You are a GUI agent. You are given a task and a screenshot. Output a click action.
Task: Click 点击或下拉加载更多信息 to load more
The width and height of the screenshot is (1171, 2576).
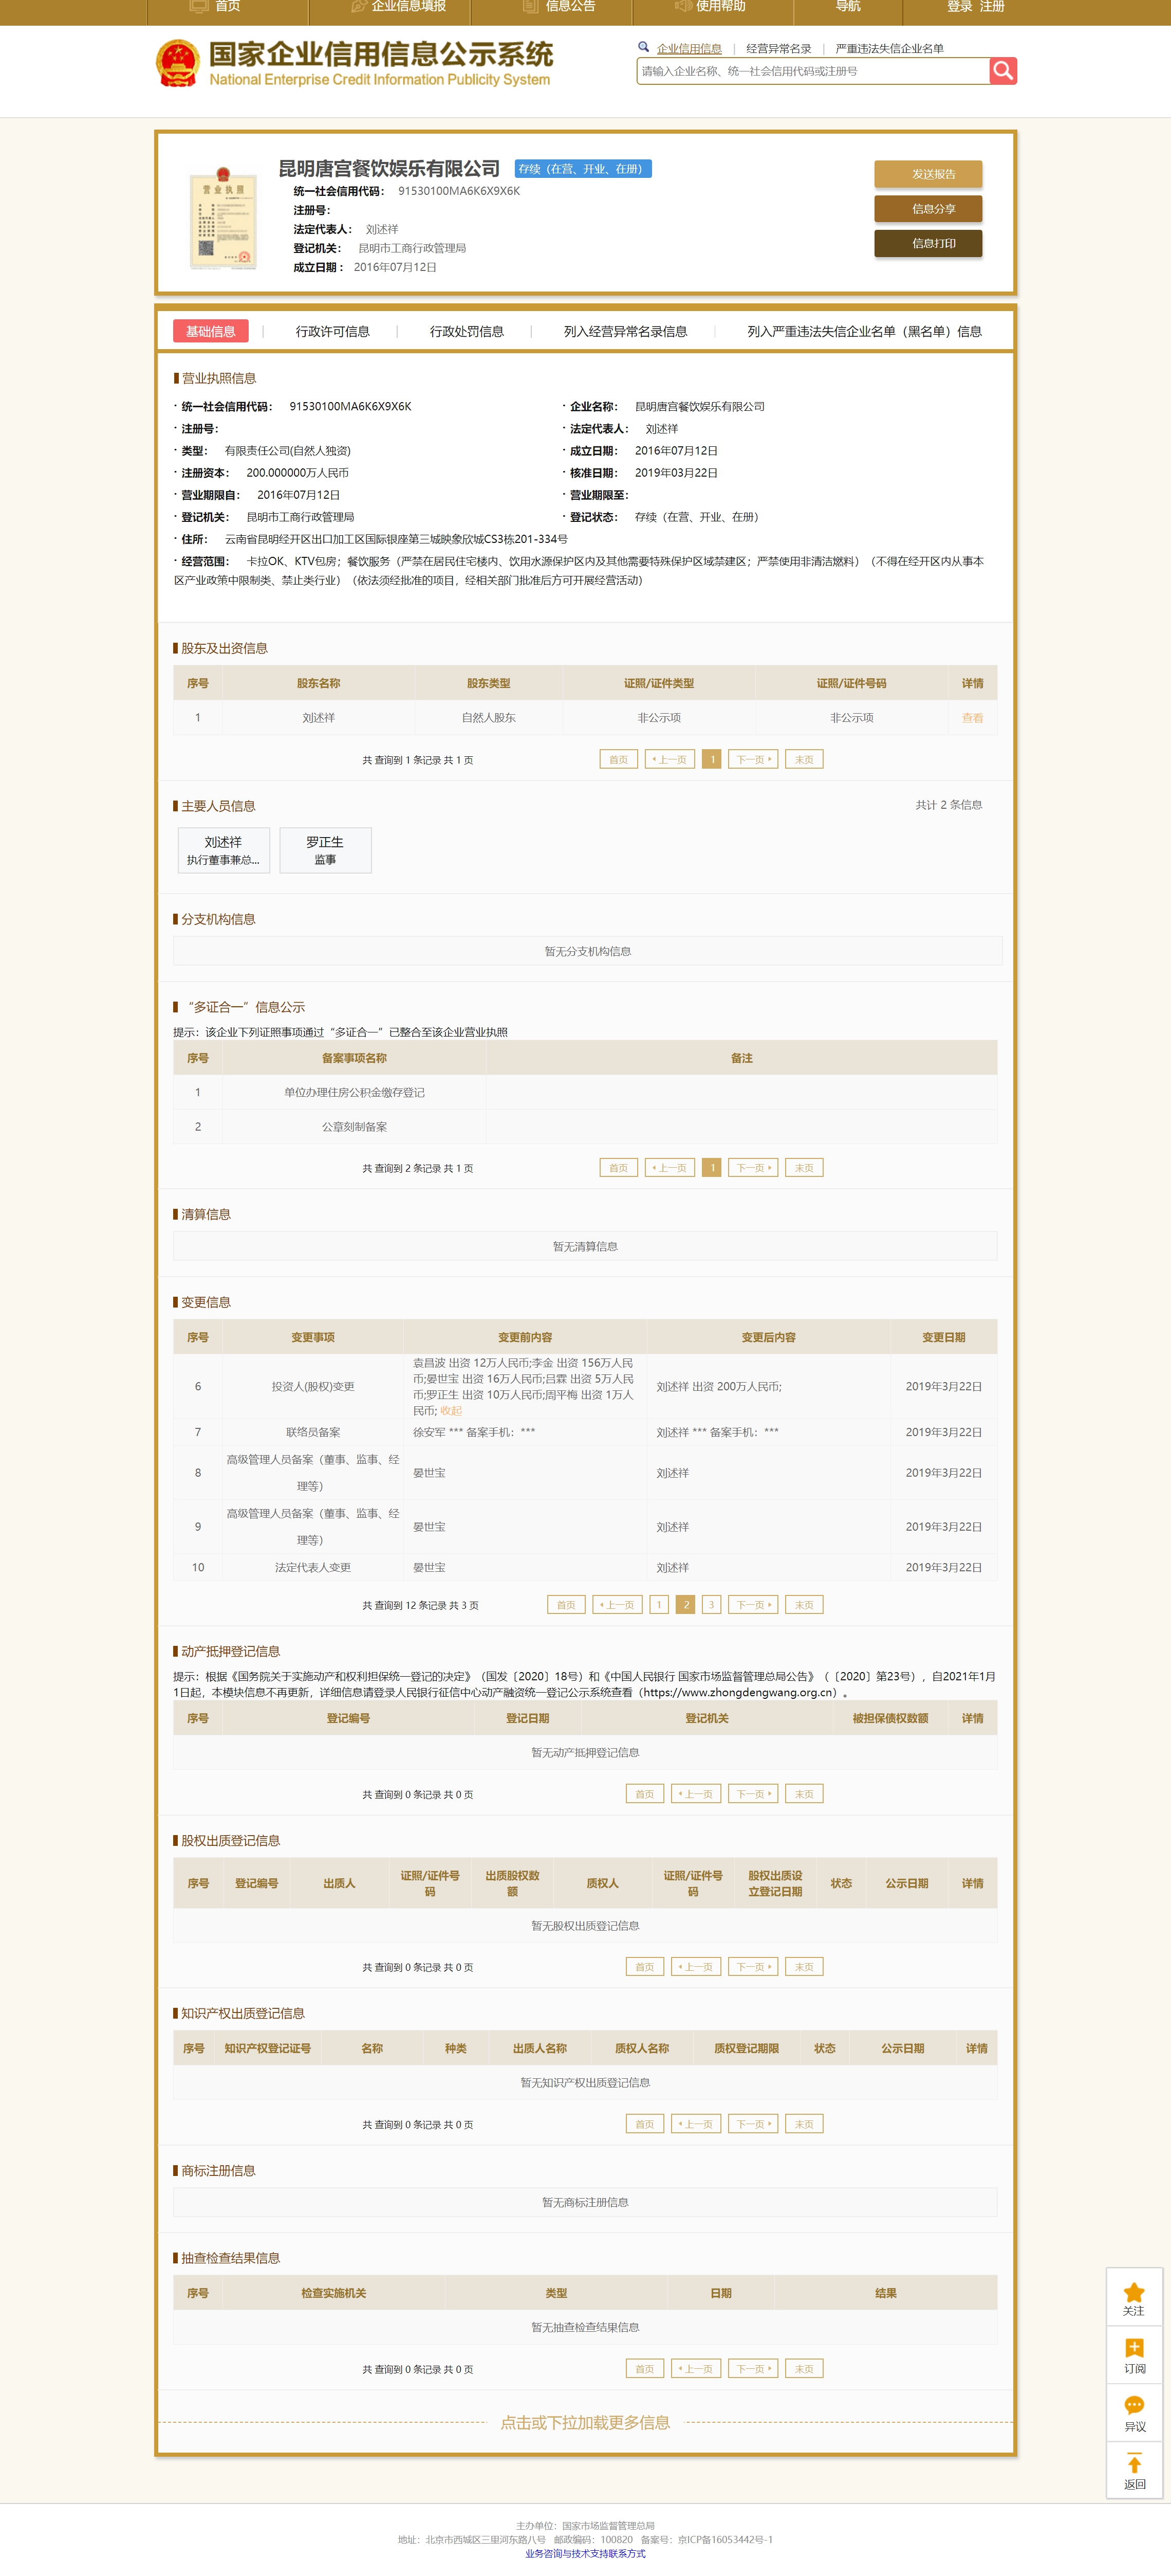pyautogui.click(x=585, y=2422)
